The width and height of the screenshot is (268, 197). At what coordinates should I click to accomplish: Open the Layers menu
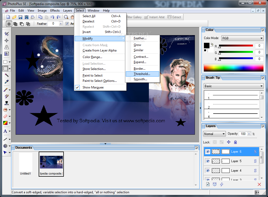[x=68, y=11]
